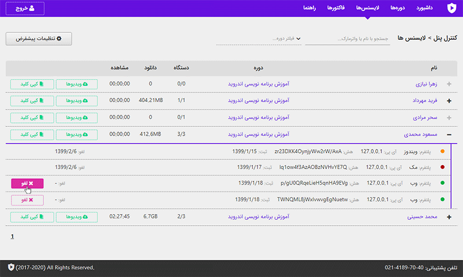
Task: Click ویدیوها button for سحر مرادی
Action: (x=77, y=118)
